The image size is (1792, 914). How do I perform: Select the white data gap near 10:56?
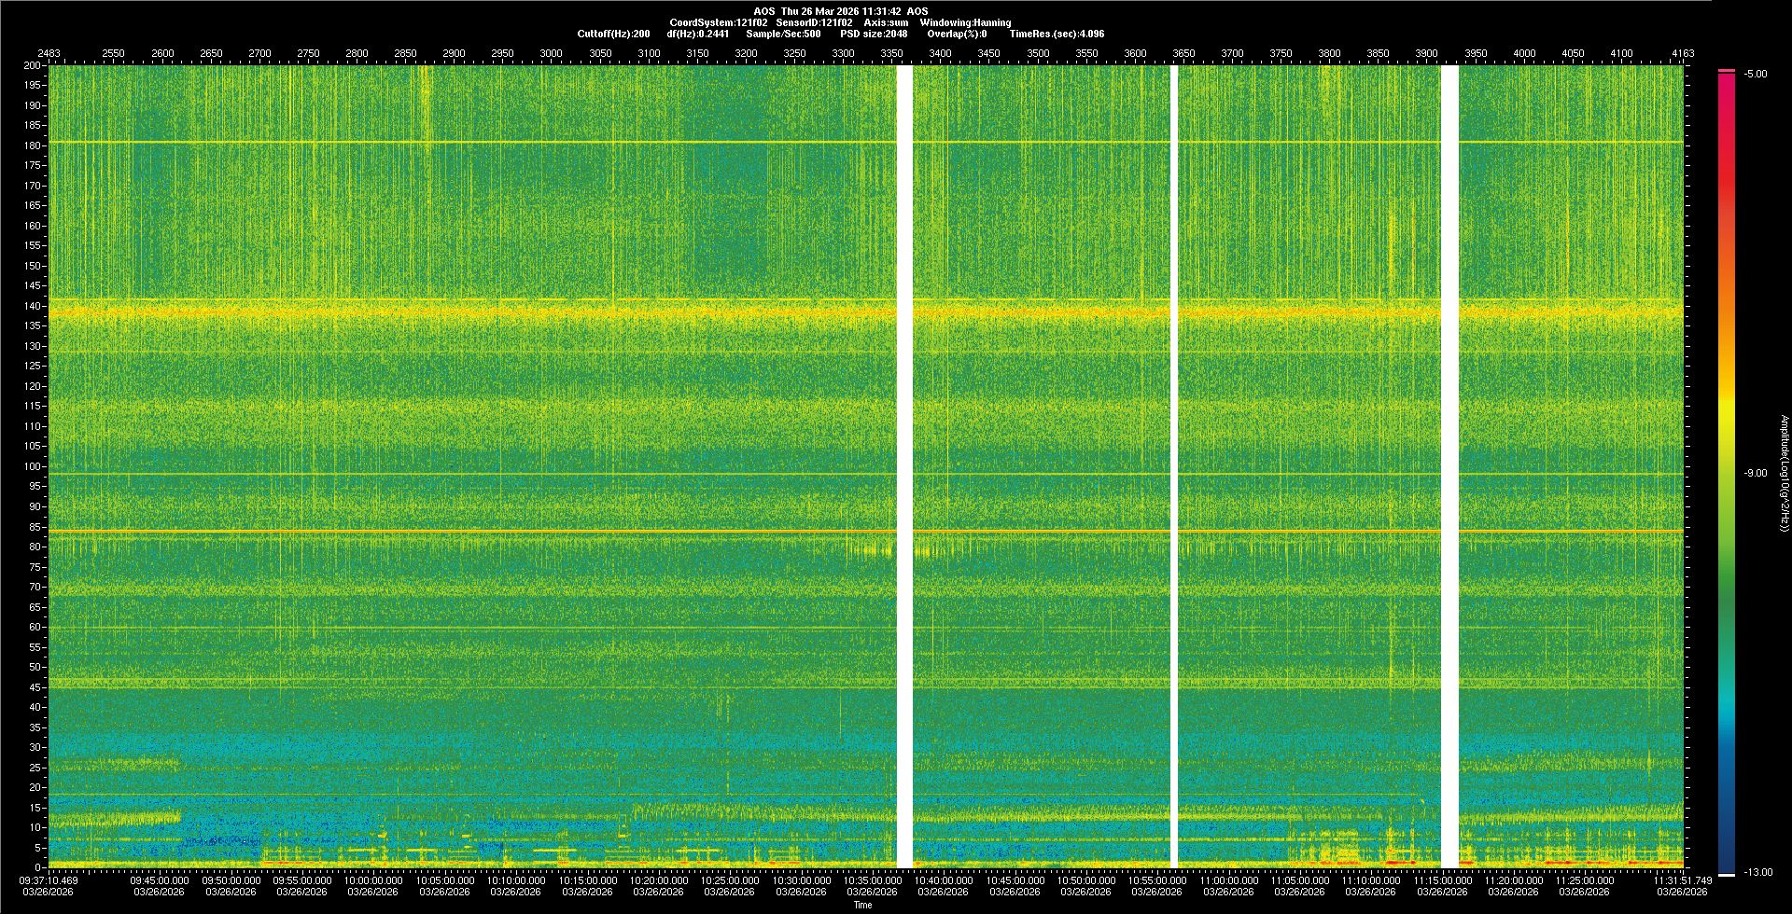pyautogui.click(x=1174, y=466)
